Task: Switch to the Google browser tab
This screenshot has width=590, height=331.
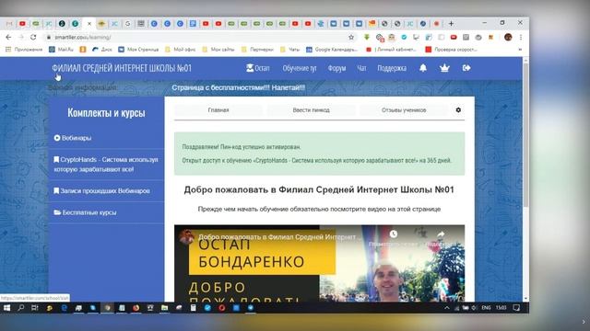Action: point(128,24)
